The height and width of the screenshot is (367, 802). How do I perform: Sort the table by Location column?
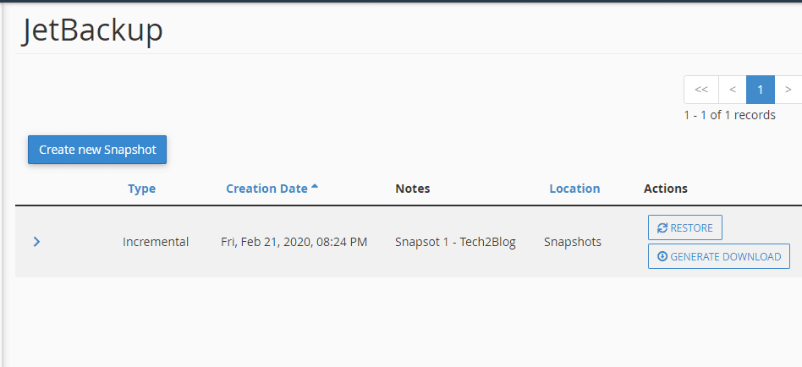(574, 189)
